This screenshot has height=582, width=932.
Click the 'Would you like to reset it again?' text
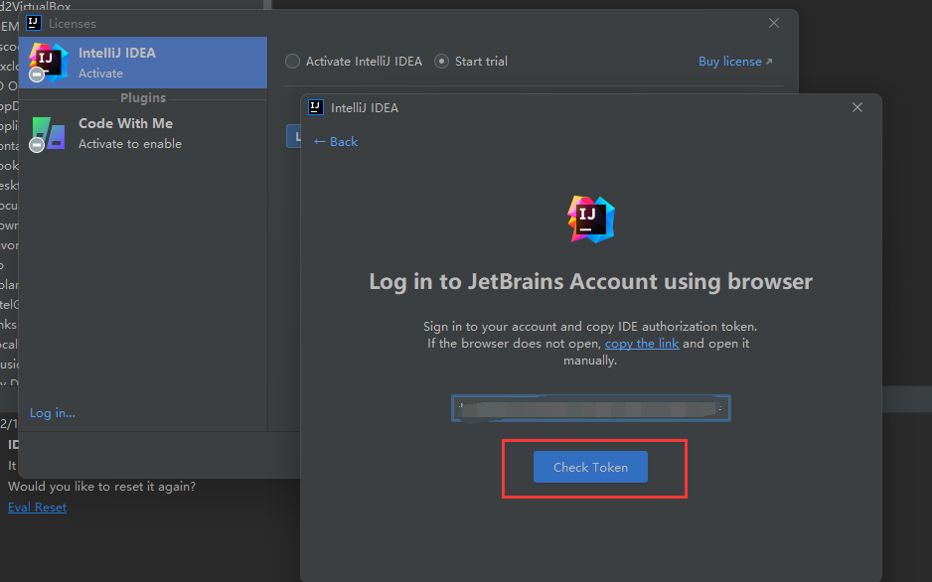(x=101, y=487)
